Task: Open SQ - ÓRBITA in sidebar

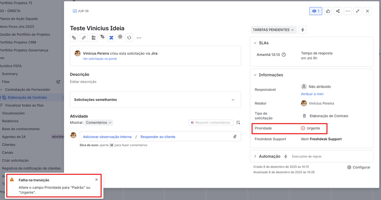Action: point(10,11)
